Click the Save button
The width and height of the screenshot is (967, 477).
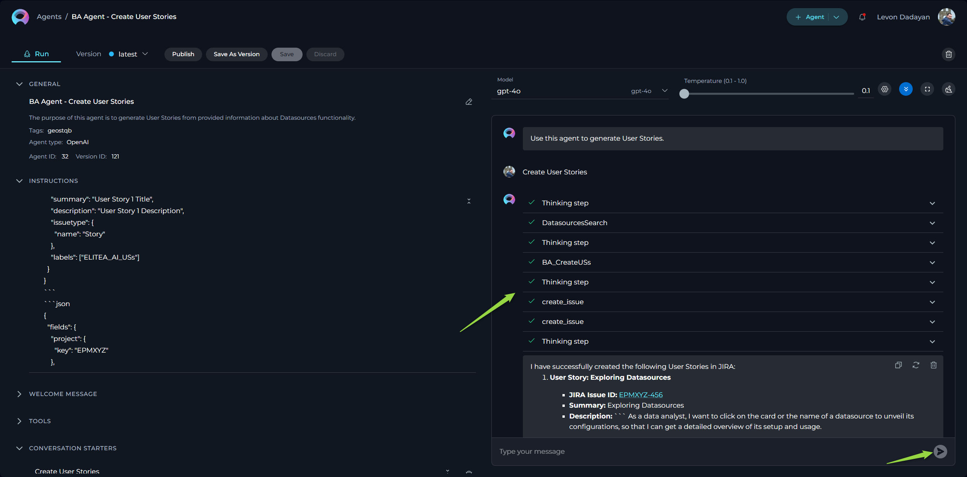[287, 54]
